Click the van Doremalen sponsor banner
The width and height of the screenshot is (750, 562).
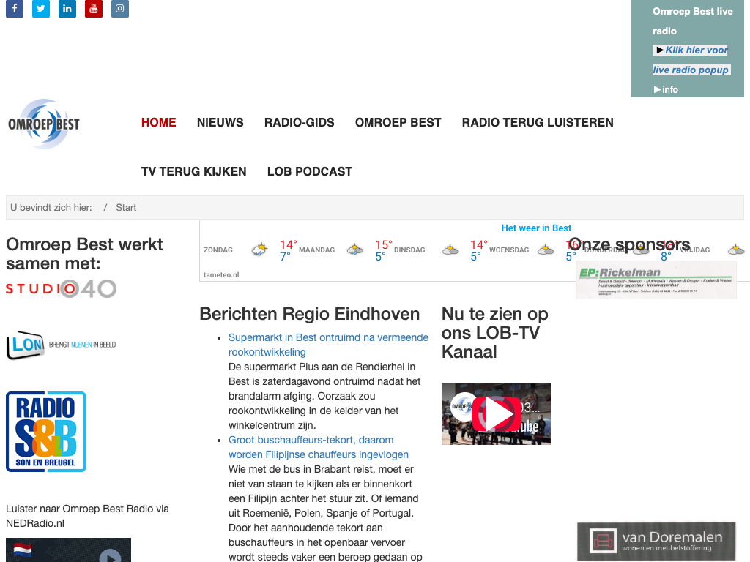[x=656, y=542]
